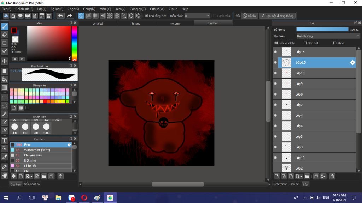Open Tệp(F) menu
Screen dimensions: 362x203
(x=6, y=9)
